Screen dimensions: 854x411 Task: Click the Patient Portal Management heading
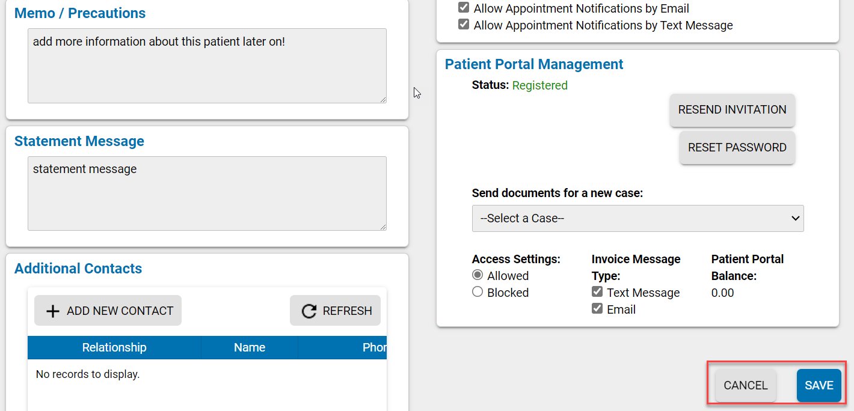click(x=533, y=64)
